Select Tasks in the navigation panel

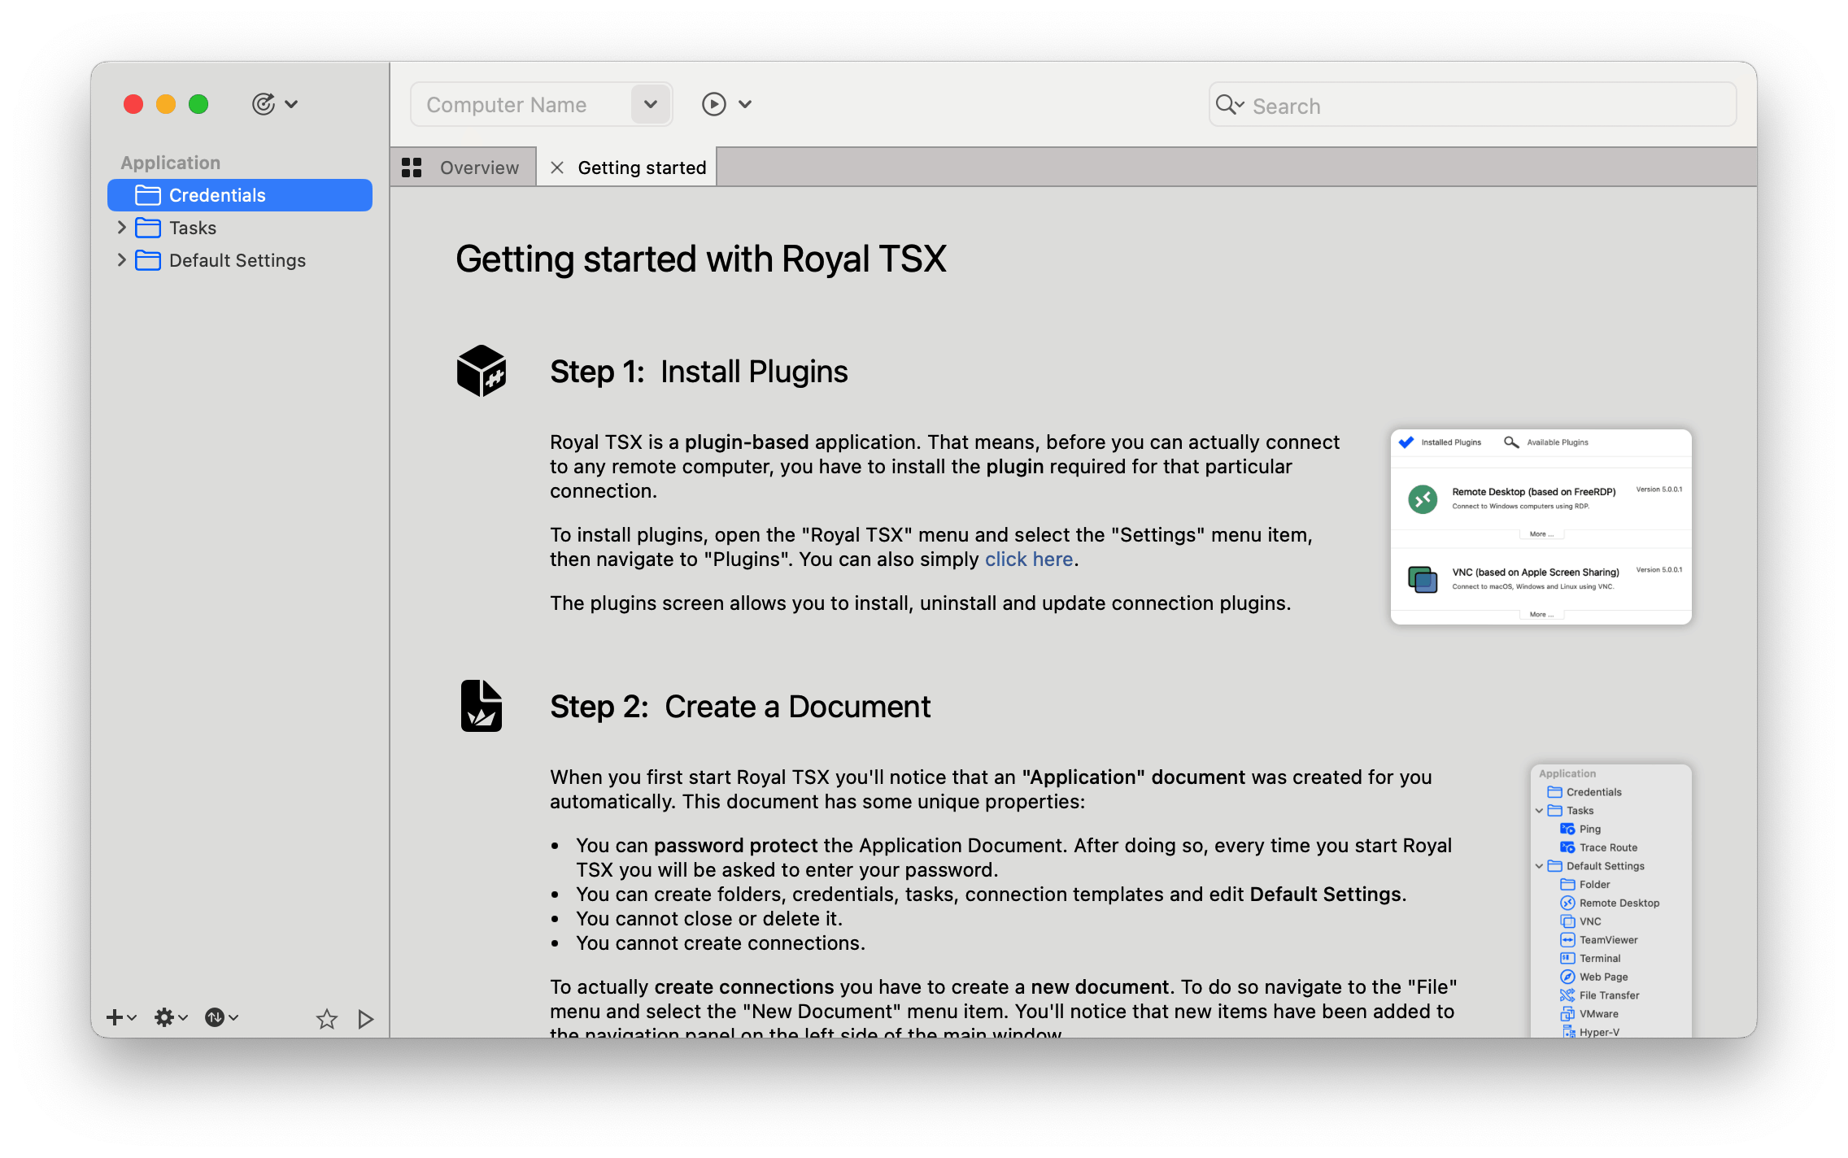[193, 228]
